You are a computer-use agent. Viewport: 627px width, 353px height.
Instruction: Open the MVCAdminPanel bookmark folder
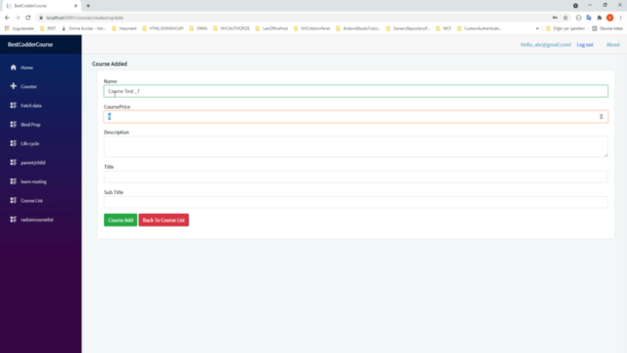click(x=312, y=28)
